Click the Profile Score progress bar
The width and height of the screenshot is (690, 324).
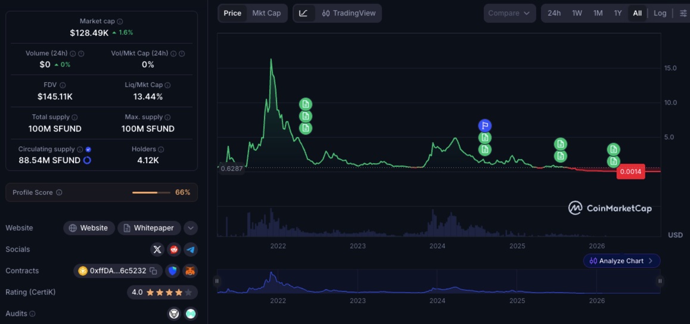[151, 192]
